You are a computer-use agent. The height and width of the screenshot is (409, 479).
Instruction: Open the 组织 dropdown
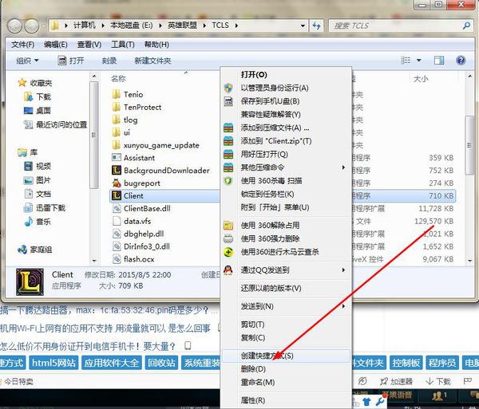27,61
